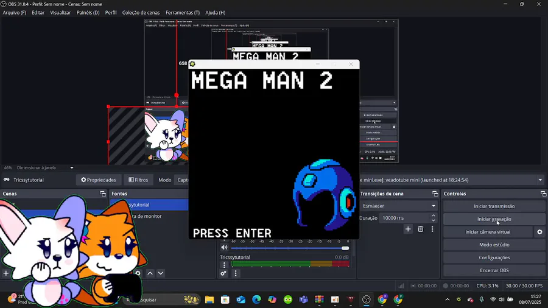The width and height of the screenshot is (548, 308).
Task: Show hidden tray icons chevron
Action: 448,299
